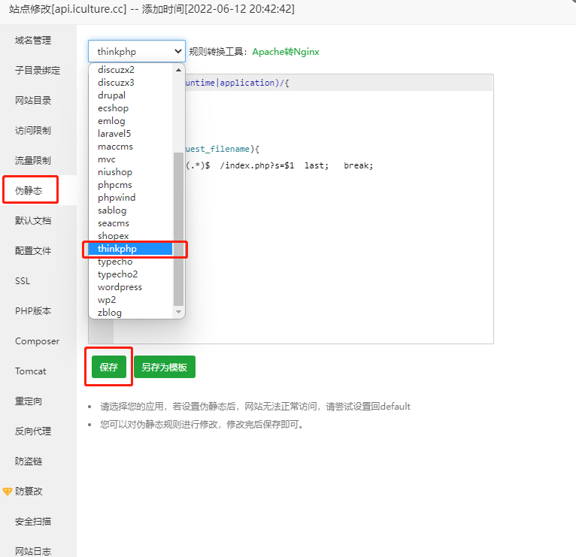The height and width of the screenshot is (557, 576).
Task: Select highlighted thinkphp option in list
Action: [130, 249]
